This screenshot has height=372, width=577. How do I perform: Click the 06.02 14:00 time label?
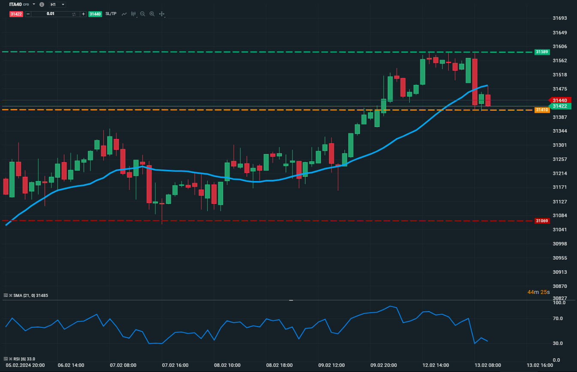(71, 365)
